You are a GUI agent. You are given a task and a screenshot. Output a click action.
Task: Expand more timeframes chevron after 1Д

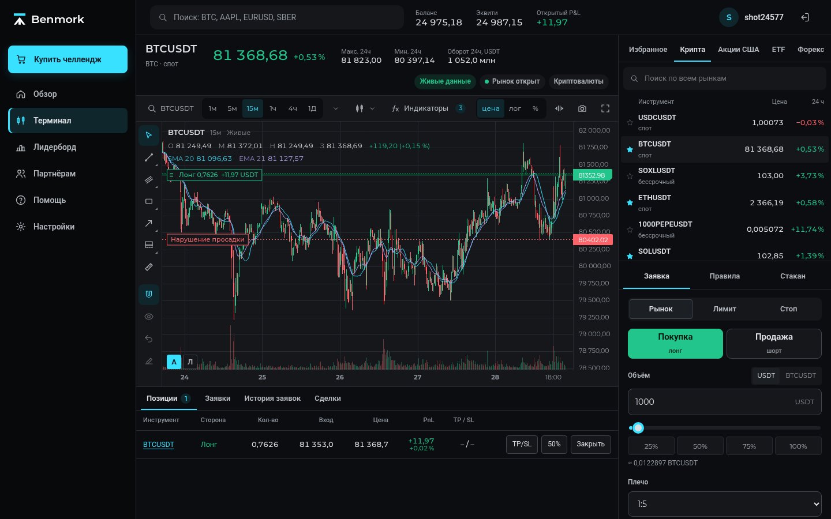pyautogui.click(x=336, y=108)
